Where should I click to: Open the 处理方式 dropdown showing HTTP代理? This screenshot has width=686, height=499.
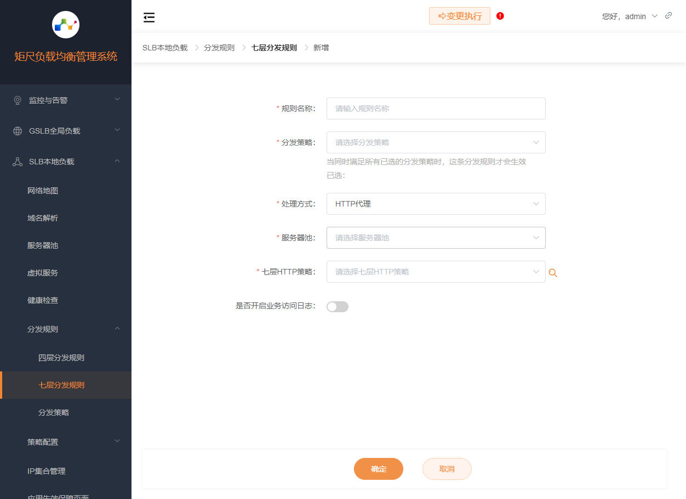436,204
